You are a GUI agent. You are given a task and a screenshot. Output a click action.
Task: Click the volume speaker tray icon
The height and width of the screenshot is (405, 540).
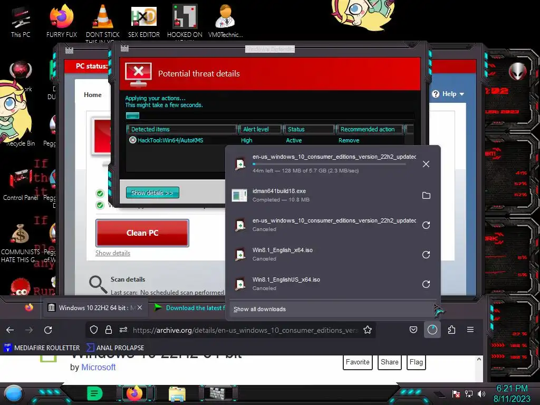(x=481, y=393)
